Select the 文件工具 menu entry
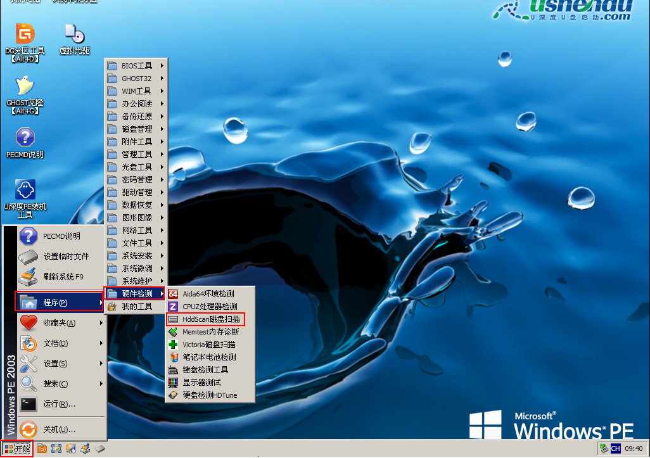Viewport: 650px width, 458px height. (x=136, y=243)
